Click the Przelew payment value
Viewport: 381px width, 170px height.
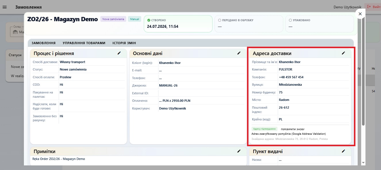pyautogui.click(x=66, y=77)
